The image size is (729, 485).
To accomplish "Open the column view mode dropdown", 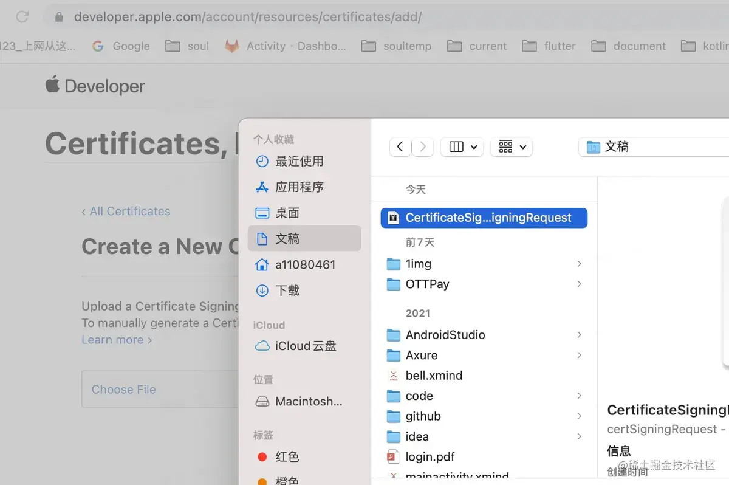I will [x=462, y=146].
